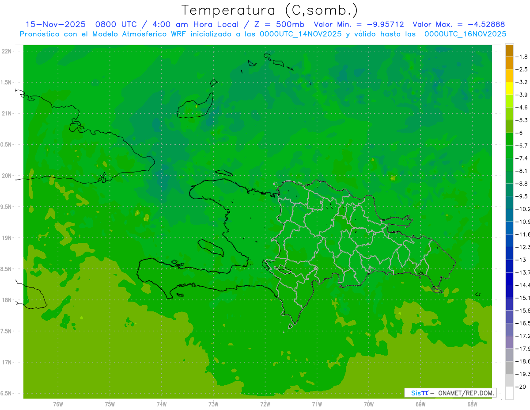
Task: Click the -4.6 legend value
Action: pyautogui.click(x=522, y=107)
